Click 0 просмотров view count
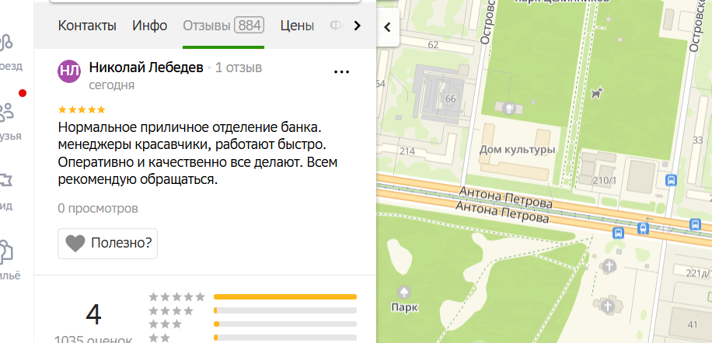 click(98, 209)
